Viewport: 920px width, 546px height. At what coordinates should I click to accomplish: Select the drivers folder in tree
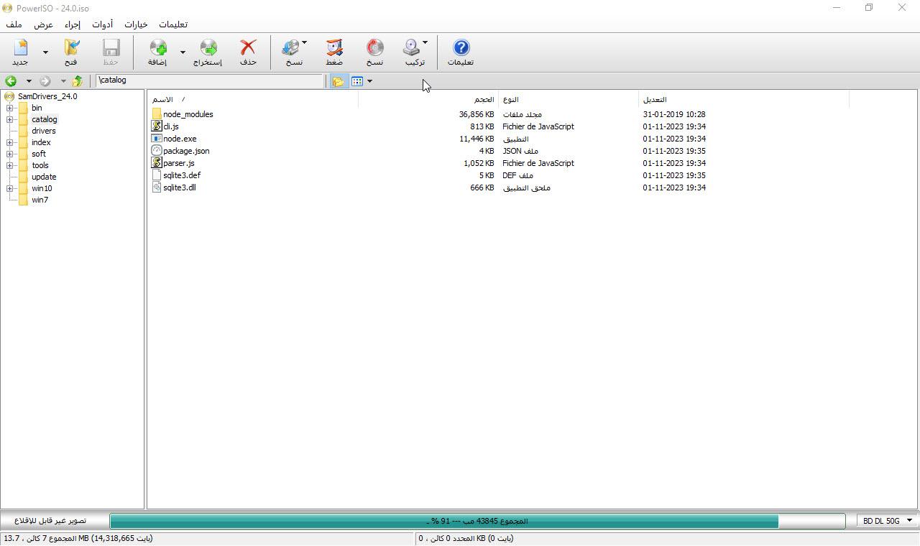pyautogui.click(x=43, y=131)
